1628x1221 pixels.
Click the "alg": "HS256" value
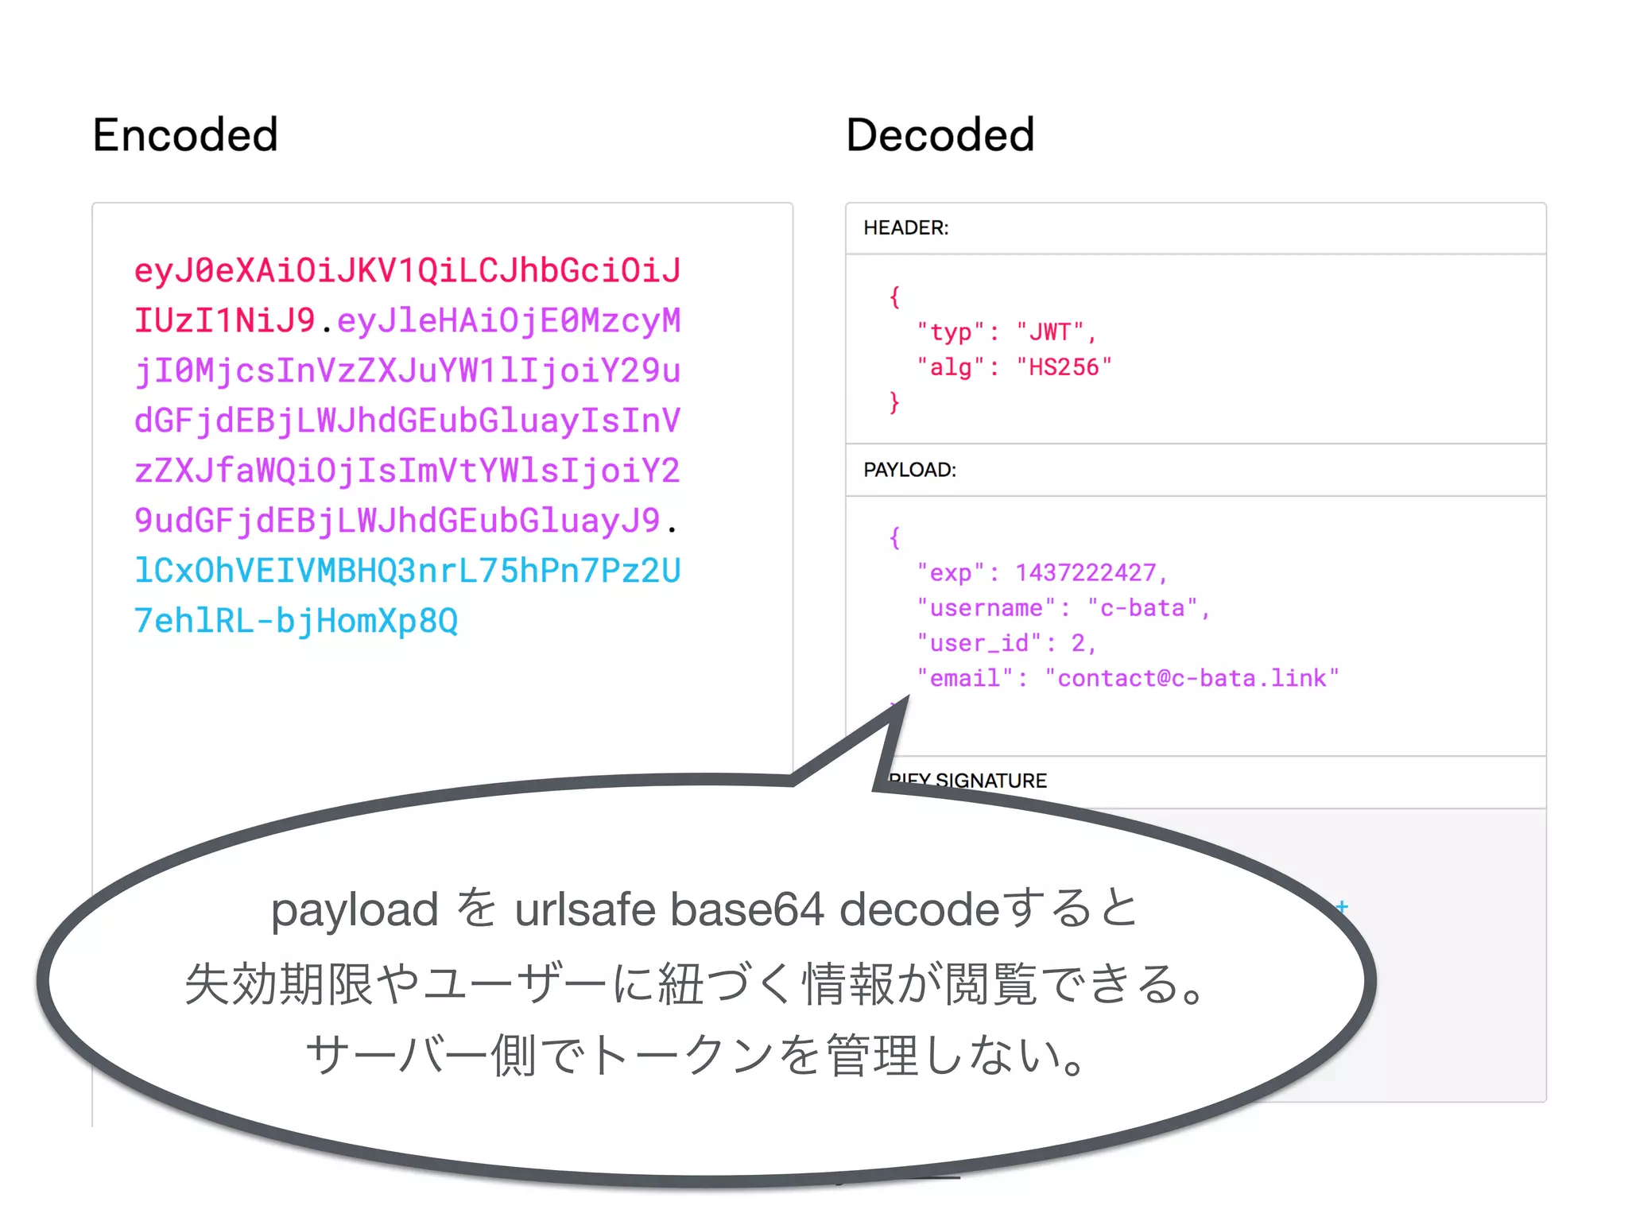point(1064,367)
